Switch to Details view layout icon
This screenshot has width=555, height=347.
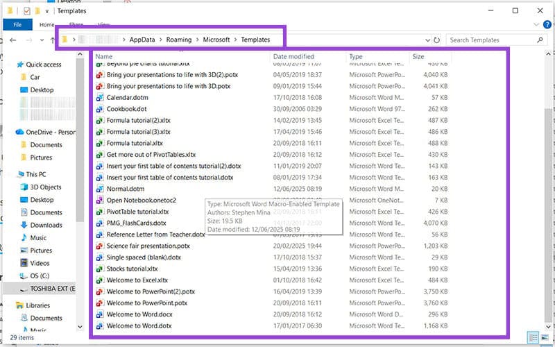coord(533,338)
